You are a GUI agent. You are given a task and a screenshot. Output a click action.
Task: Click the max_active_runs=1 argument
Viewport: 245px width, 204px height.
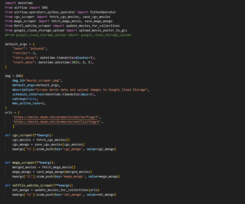28,103
